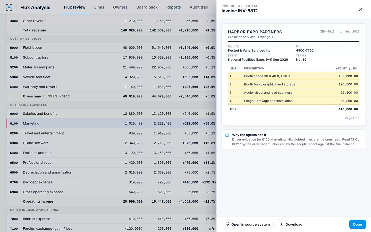371x232 pixels.
Task: Open the Audit trail tab
Action: (x=199, y=7)
